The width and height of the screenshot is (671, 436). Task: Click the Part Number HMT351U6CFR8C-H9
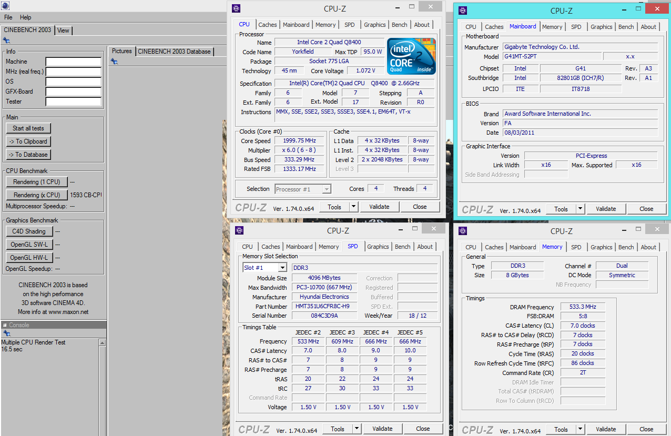323,306
